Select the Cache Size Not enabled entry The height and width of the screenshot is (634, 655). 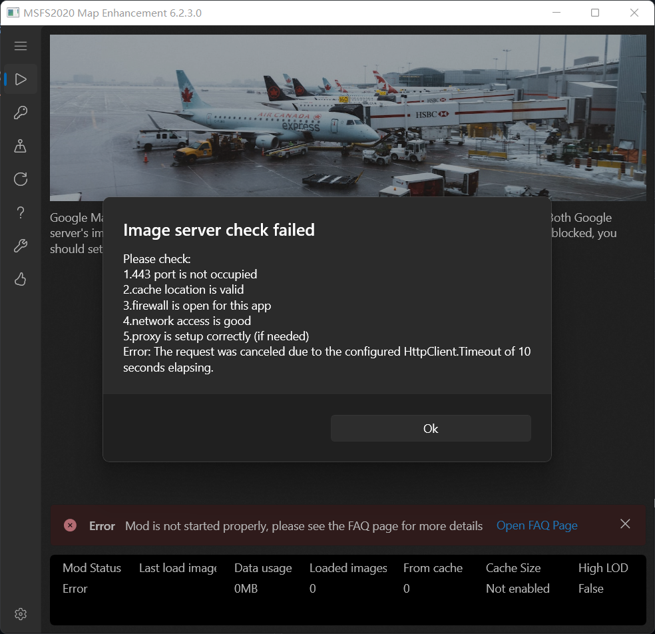point(518,578)
